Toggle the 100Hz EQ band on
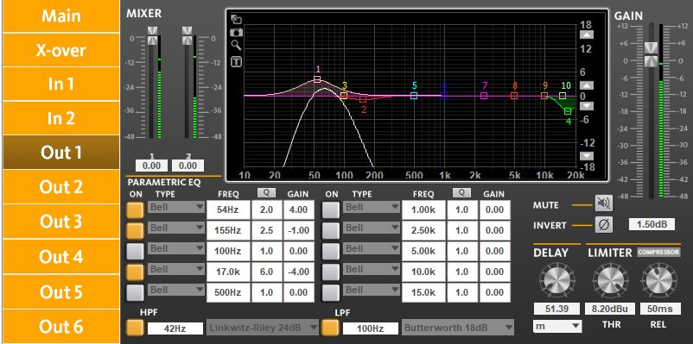 click(x=136, y=252)
